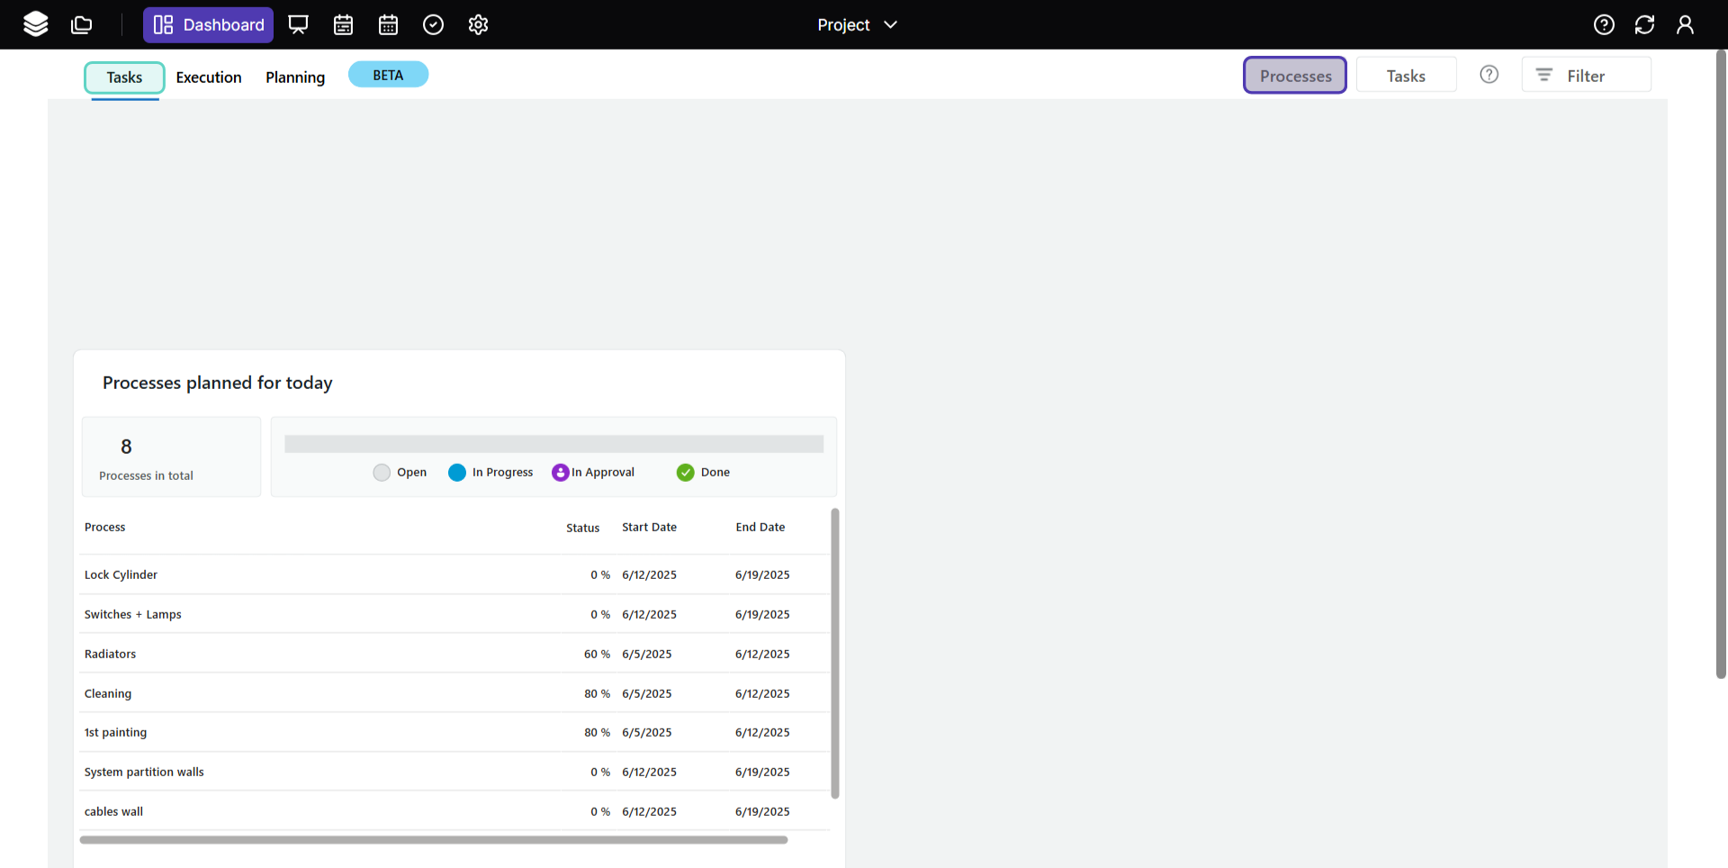Switch to the Planning tab

pyautogui.click(x=295, y=77)
